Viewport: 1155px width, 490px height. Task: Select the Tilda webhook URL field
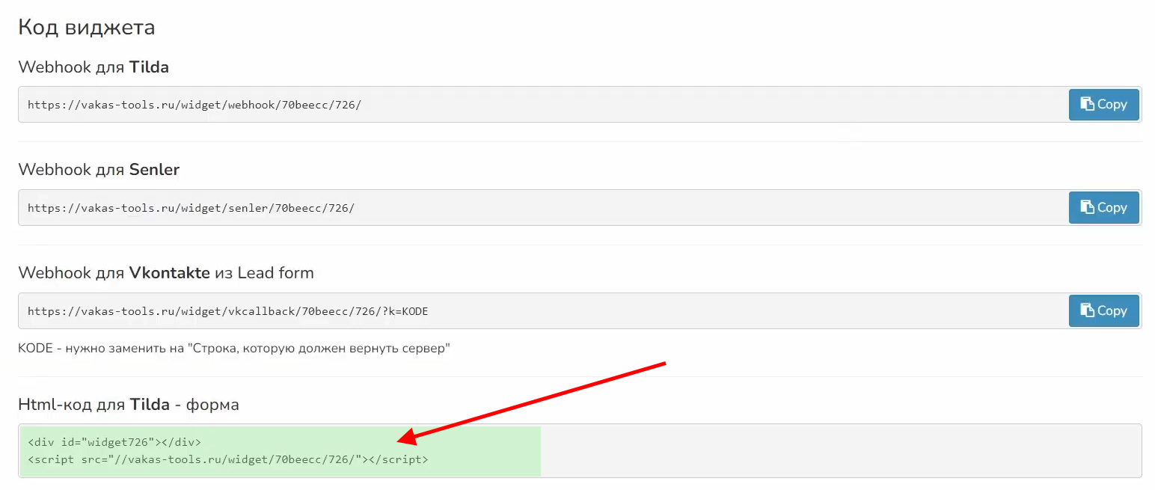(x=194, y=105)
